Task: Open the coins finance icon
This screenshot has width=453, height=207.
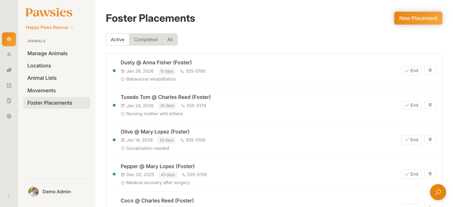Action: coord(9,70)
